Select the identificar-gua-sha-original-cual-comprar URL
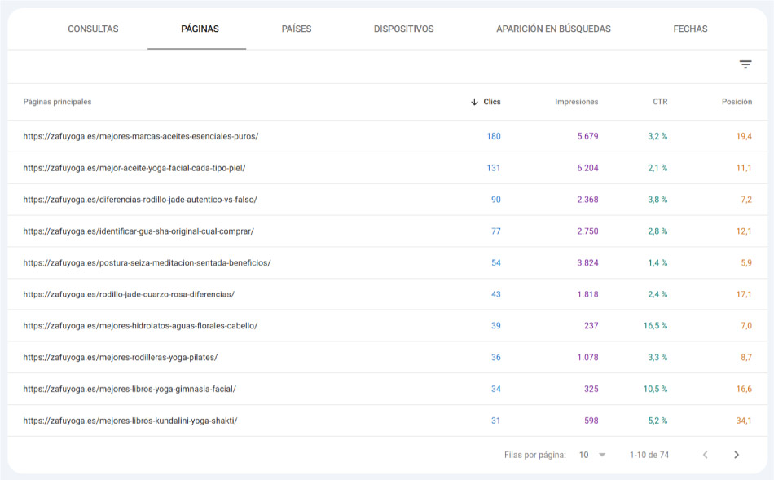 coord(139,231)
